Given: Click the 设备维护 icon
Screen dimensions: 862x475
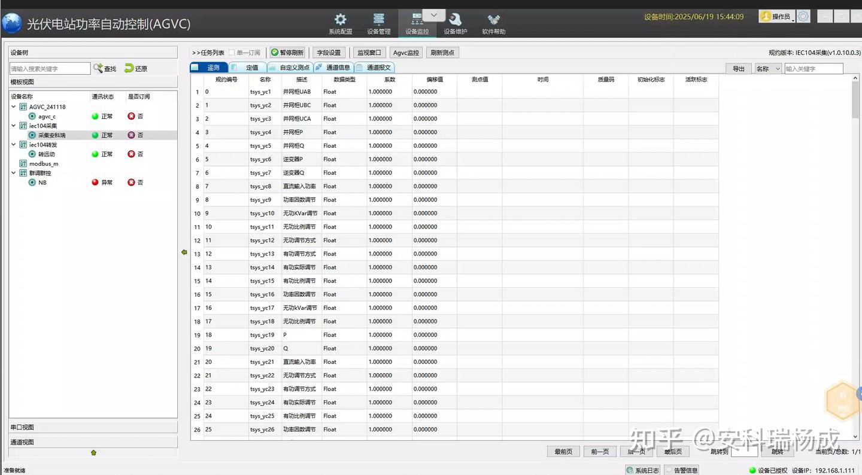Looking at the screenshot, I should 454,20.
